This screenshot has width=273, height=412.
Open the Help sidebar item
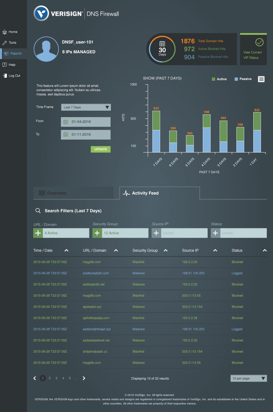(13, 65)
